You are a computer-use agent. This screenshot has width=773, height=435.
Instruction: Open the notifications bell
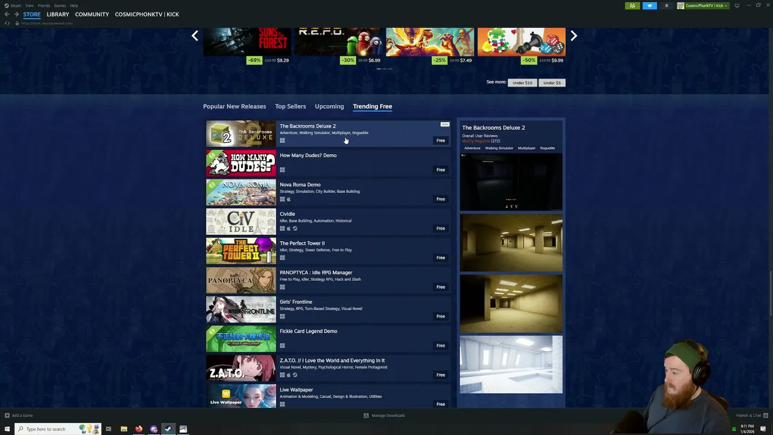[x=667, y=5]
